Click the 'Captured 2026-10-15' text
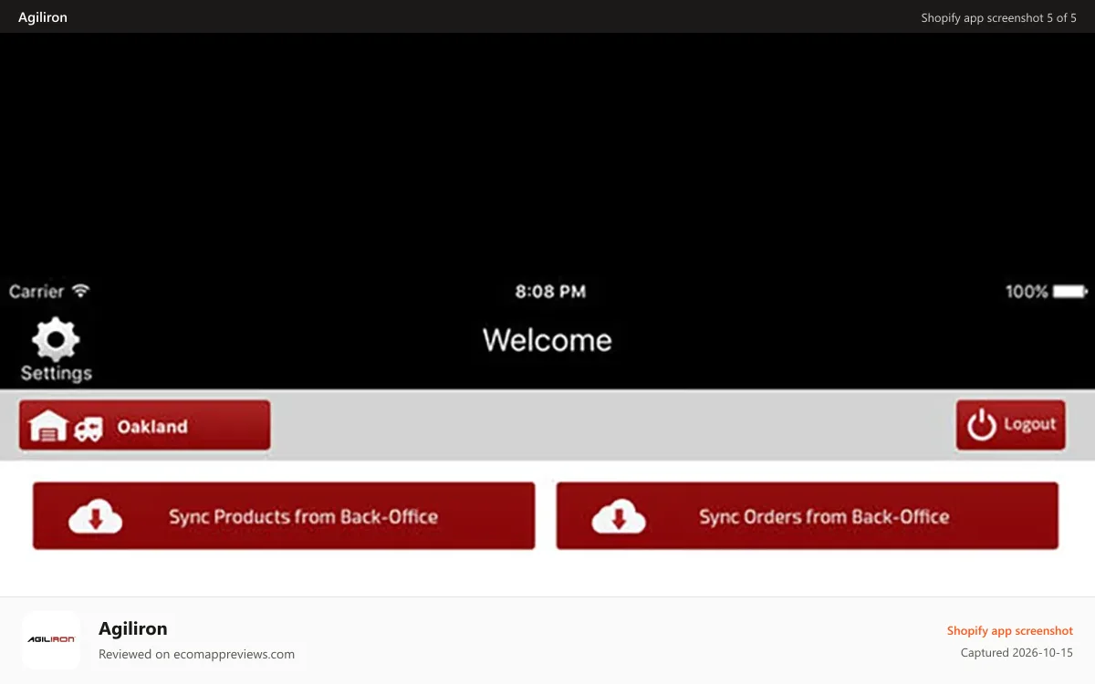The height and width of the screenshot is (684, 1095). point(1017,653)
